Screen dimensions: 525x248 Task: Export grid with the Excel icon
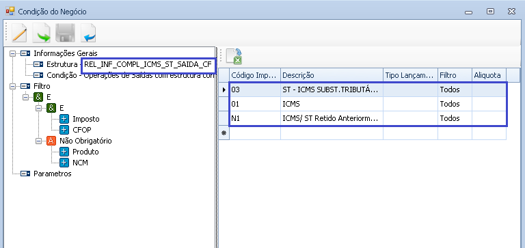tap(234, 56)
